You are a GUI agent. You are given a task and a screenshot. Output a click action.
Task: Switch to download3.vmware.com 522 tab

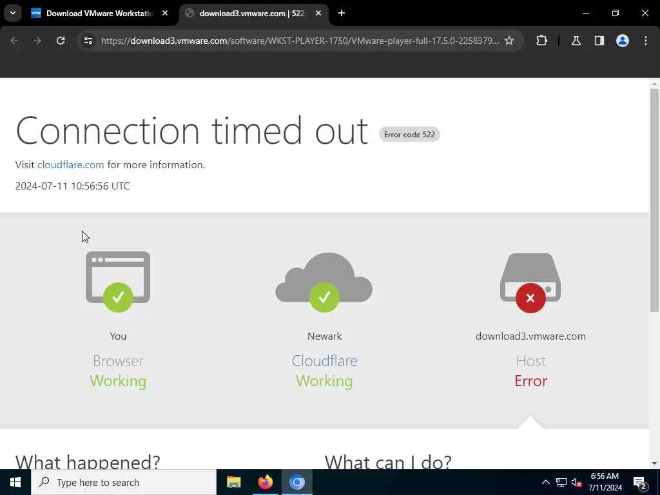252,14
